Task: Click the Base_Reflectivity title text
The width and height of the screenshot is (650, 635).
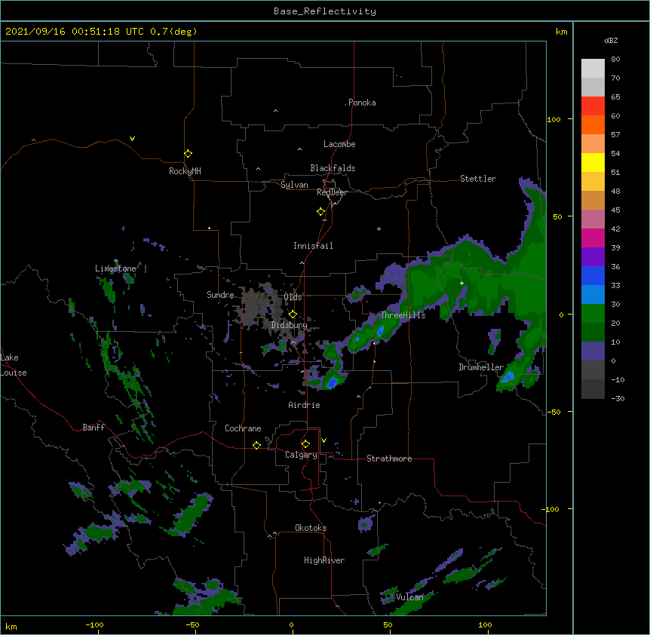Action: pos(325,11)
